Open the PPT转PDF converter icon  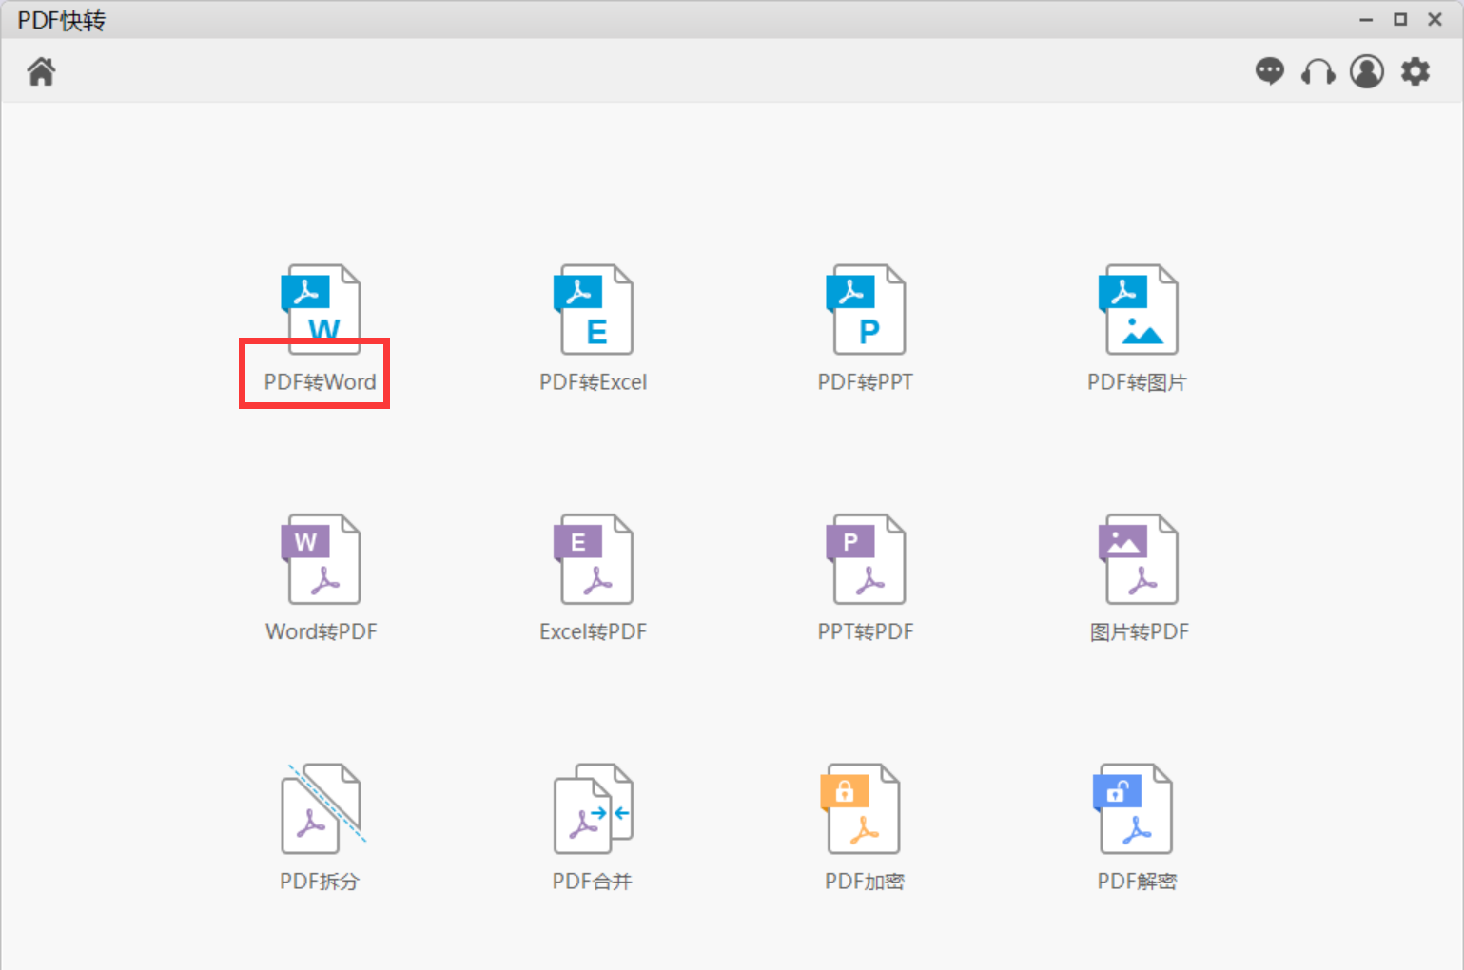[x=866, y=559]
